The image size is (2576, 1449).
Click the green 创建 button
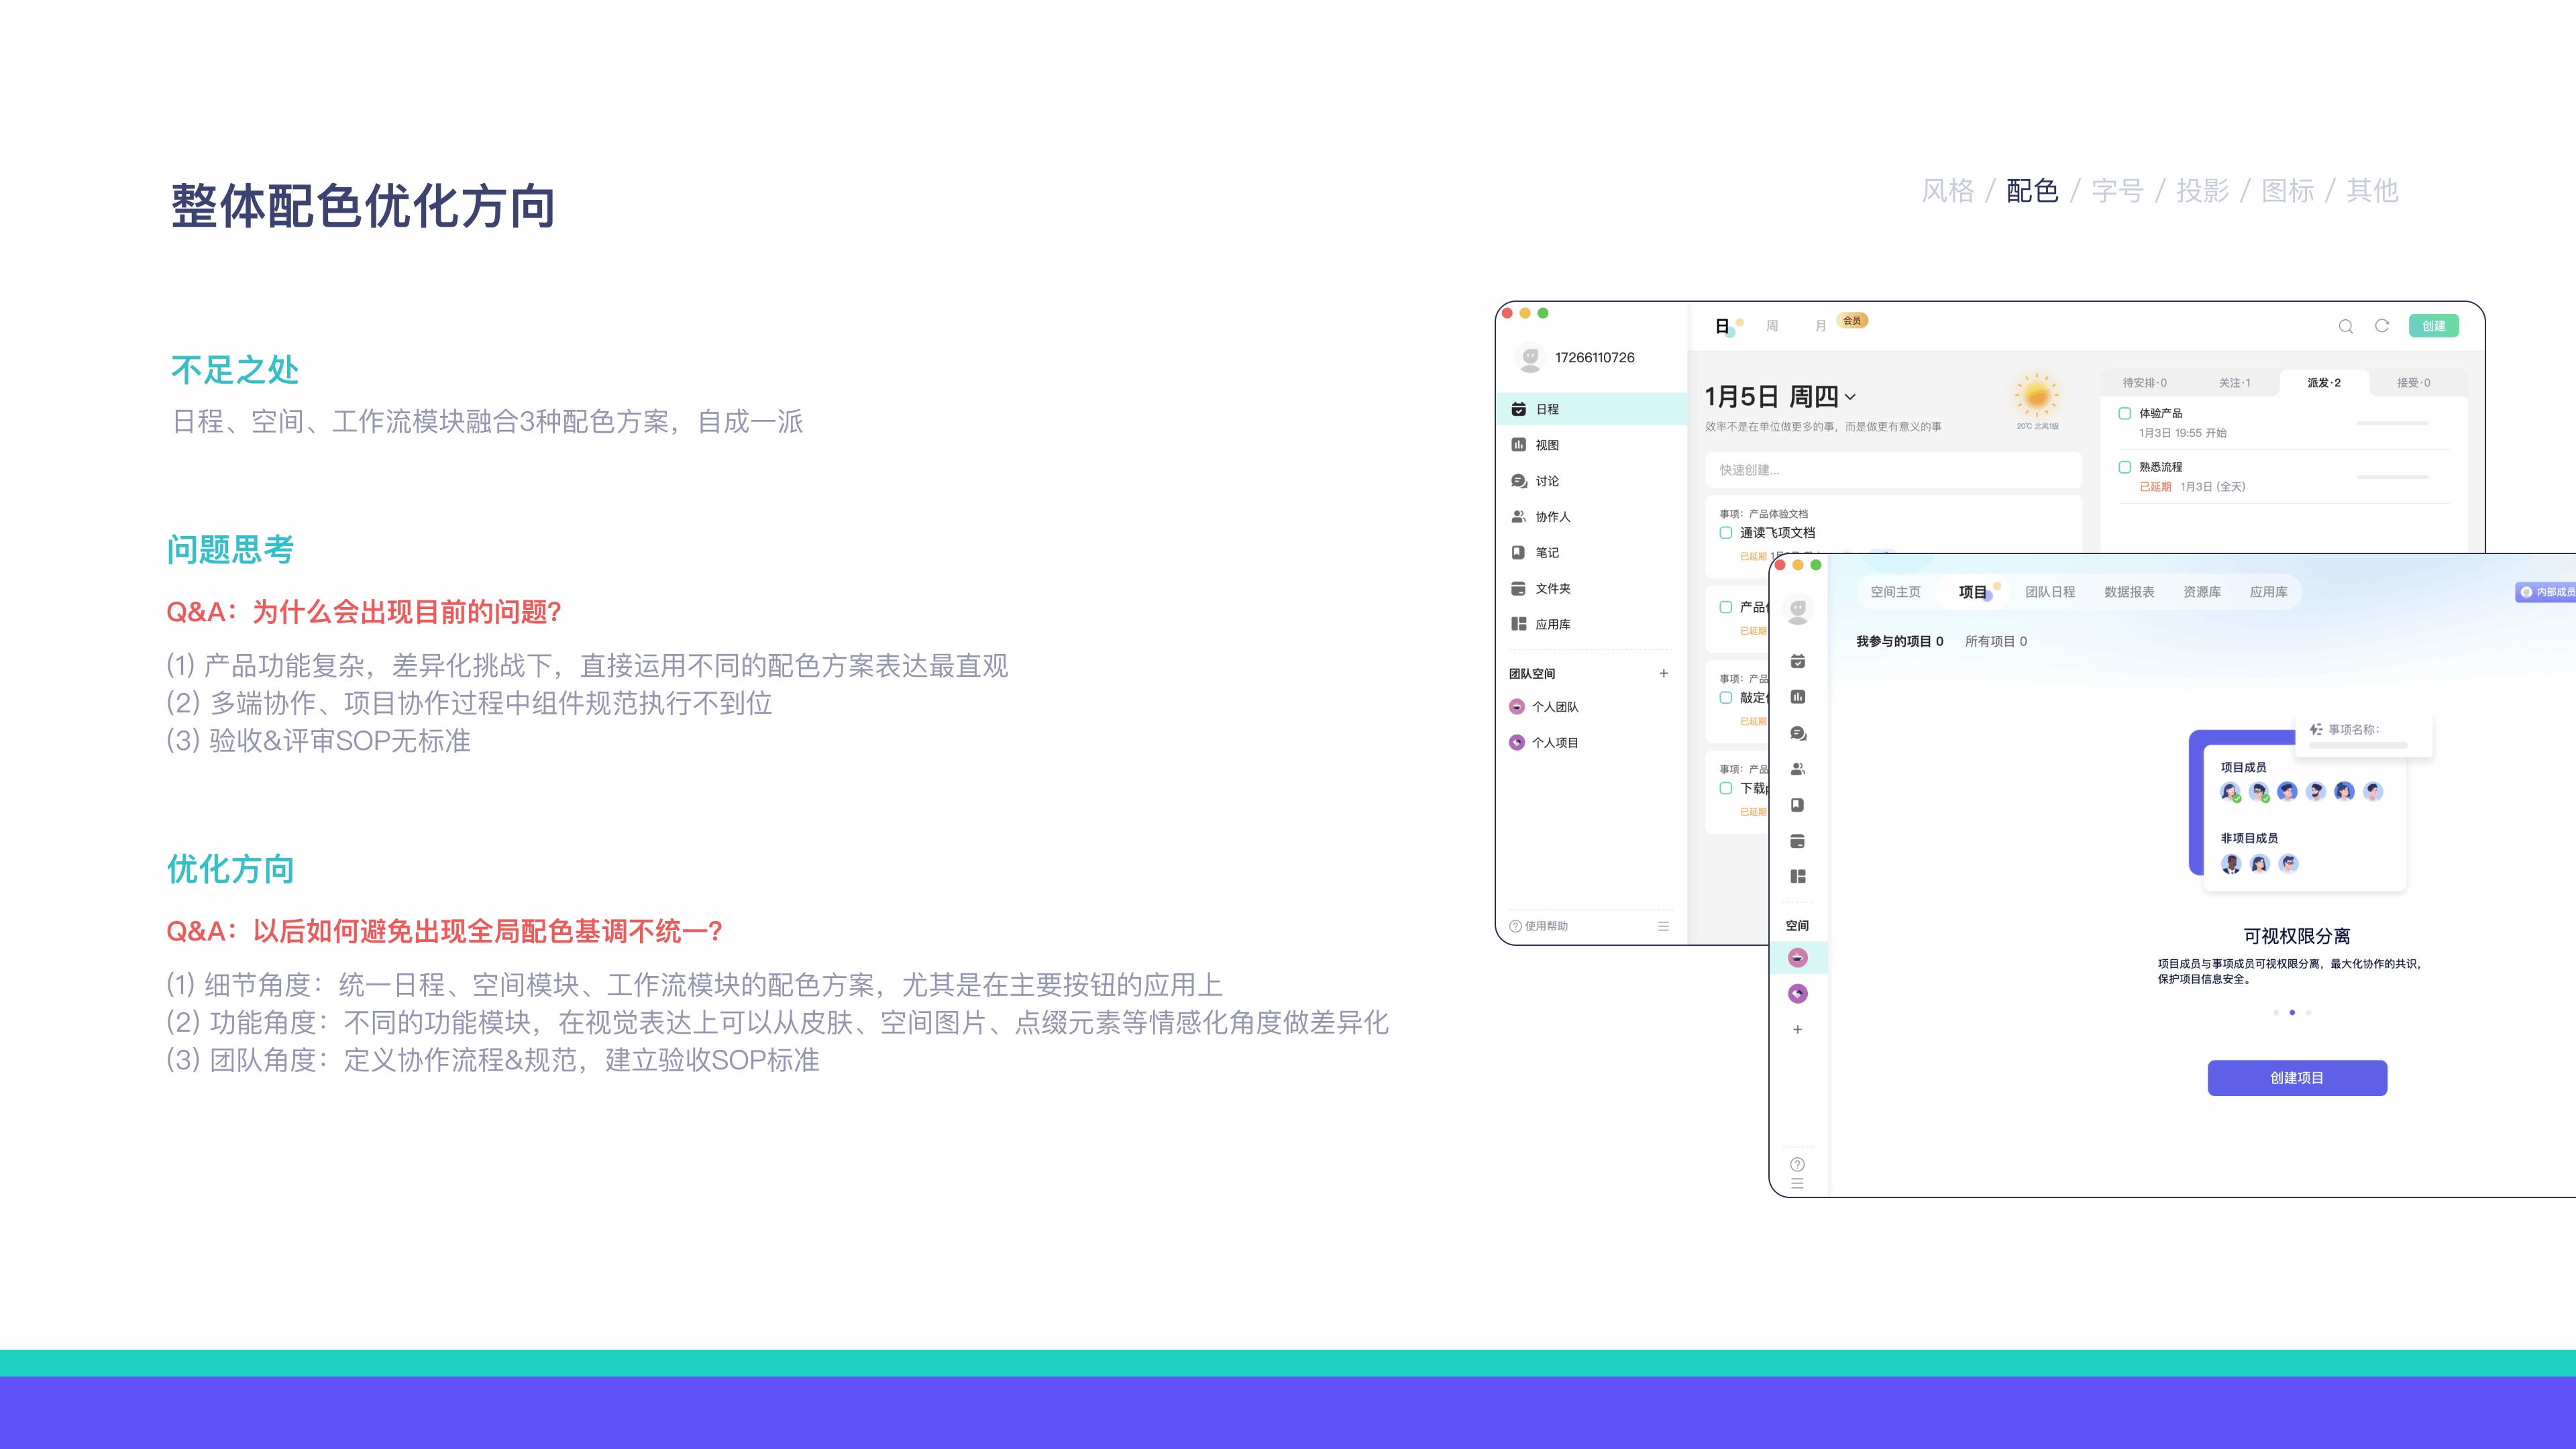coord(2433,326)
